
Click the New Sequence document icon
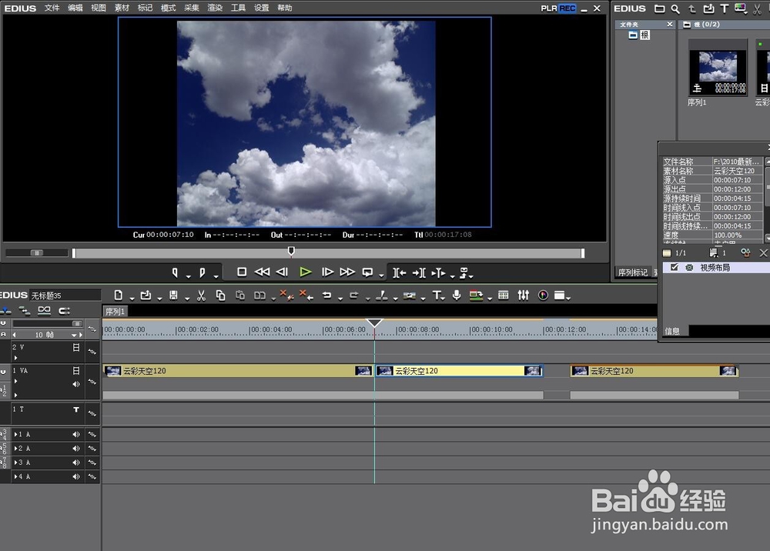tap(119, 295)
